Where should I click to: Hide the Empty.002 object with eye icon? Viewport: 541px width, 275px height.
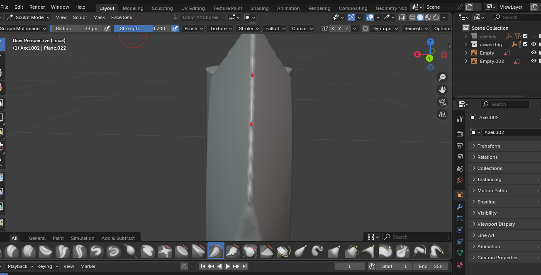coord(534,61)
